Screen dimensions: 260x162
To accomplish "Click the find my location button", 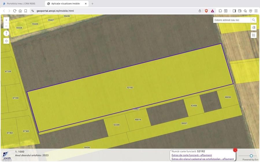I will point(6,41).
